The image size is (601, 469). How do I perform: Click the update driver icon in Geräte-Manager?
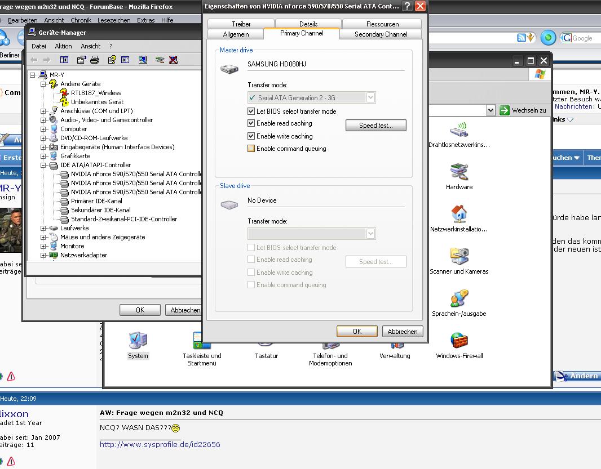click(x=160, y=60)
